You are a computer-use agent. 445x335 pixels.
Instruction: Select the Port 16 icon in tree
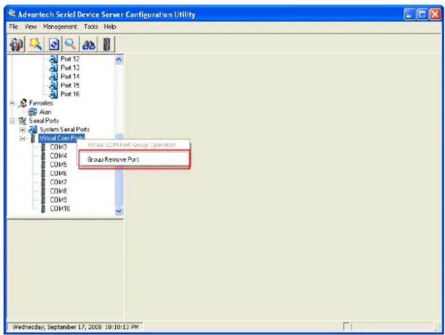point(53,94)
